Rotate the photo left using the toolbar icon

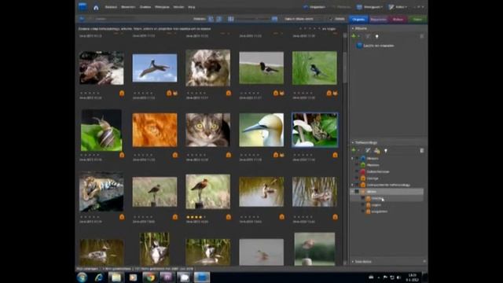(x=211, y=19)
